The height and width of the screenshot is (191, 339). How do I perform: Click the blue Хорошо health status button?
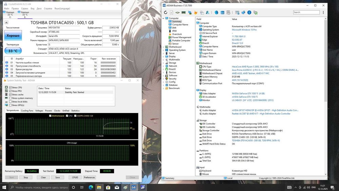(13, 36)
